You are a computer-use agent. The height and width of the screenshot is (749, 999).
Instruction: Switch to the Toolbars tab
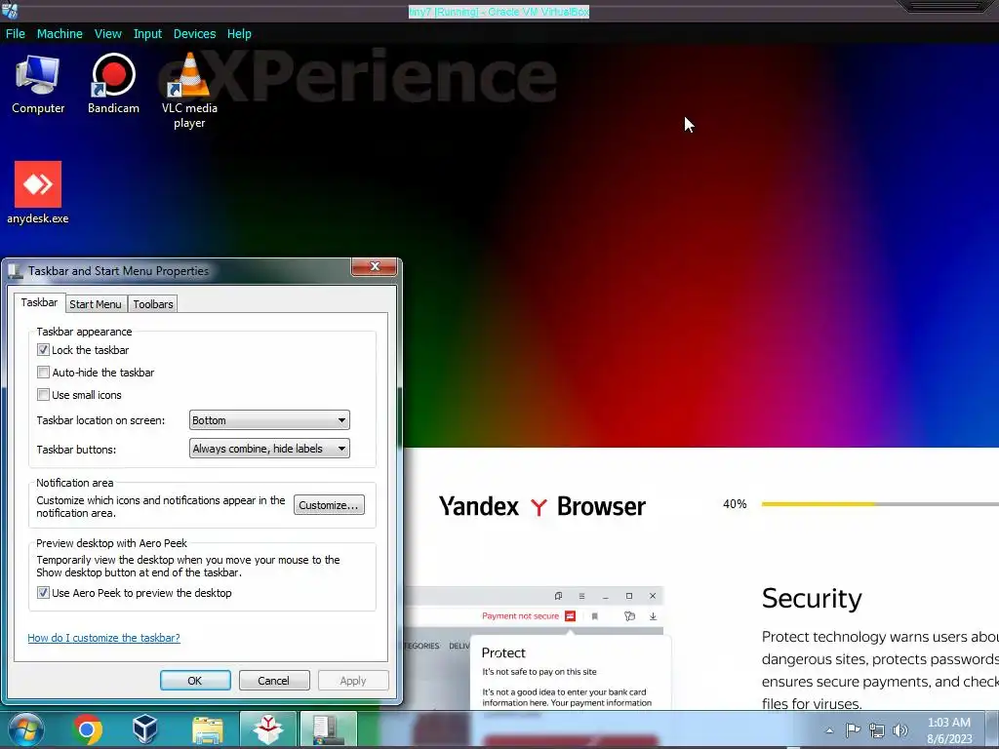pos(153,304)
